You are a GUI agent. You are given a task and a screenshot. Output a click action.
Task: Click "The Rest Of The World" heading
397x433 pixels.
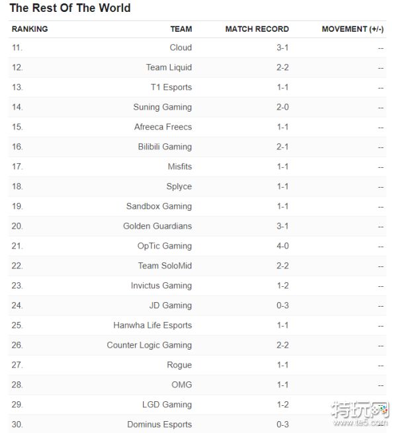point(70,9)
